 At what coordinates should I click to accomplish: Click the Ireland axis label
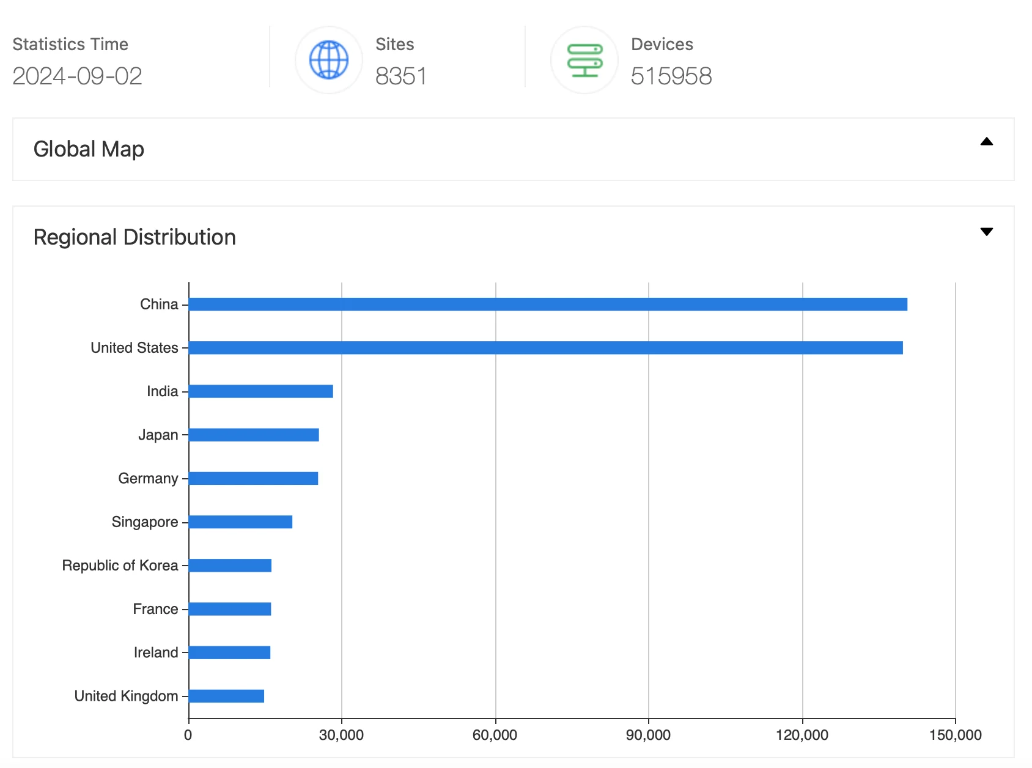click(x=156, y=652)
